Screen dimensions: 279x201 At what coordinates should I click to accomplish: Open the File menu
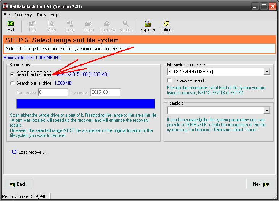tap(6, 15)
